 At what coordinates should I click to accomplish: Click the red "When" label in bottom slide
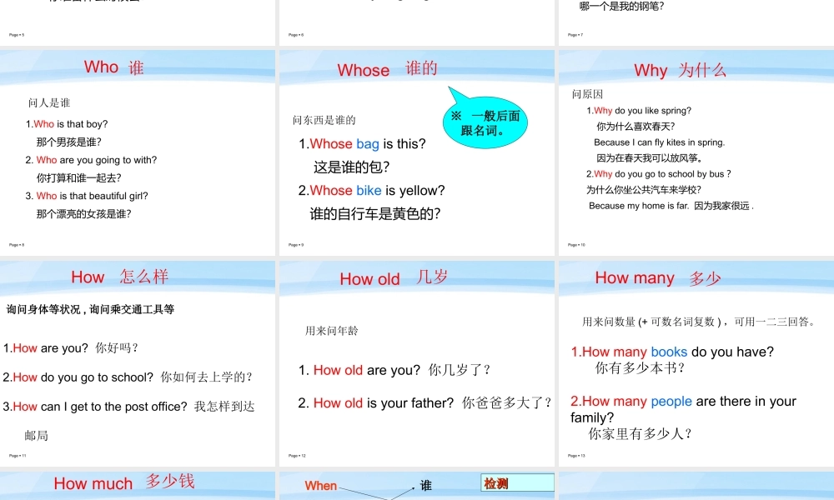click(x=321, y=486)
